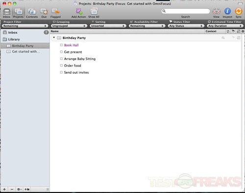Check off the Order food action
The image size is (245, 193).
(x=61, y=65)
